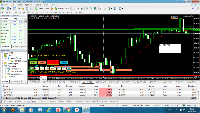The image size is (200, 113).
Task: Close the Market Watch panel
Action: pyautogui.click(x=26, y=16)
